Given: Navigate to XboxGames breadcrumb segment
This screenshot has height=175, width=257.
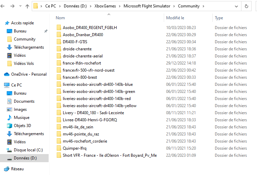Looking at the screenshot, I should click(105, 6).
